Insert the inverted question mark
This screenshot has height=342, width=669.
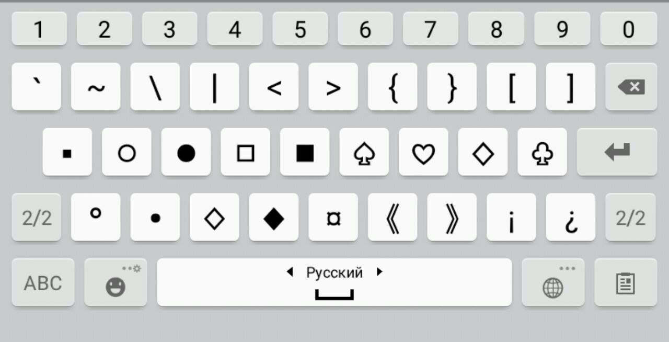tap(570, 218)
